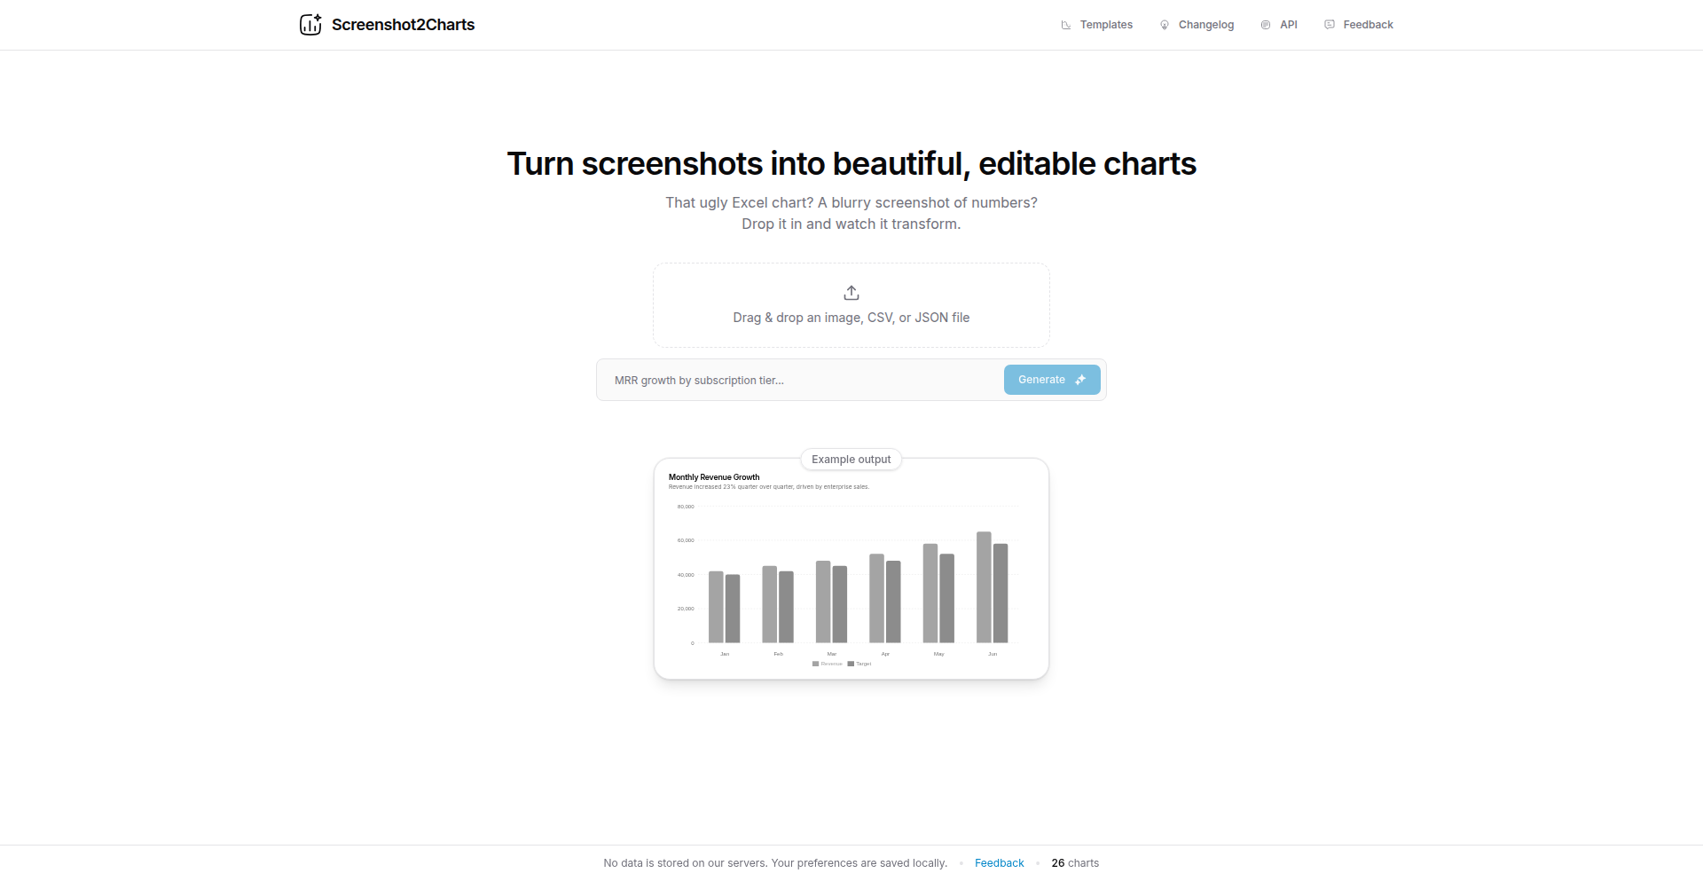
Task: Click the Changelog lightbulb icon
Action: click(x=1165, y=25)
